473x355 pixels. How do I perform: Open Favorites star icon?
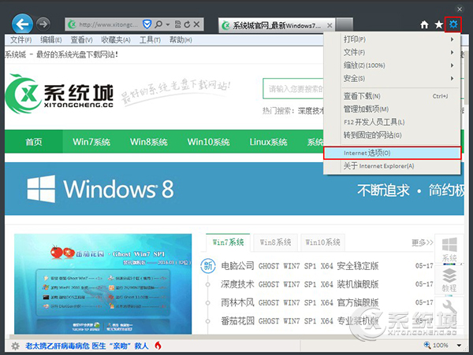click(438, 24)
